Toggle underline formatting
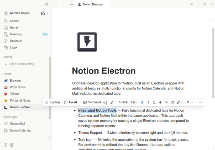This screenshot has width=215, height=150. coord(154,102)
